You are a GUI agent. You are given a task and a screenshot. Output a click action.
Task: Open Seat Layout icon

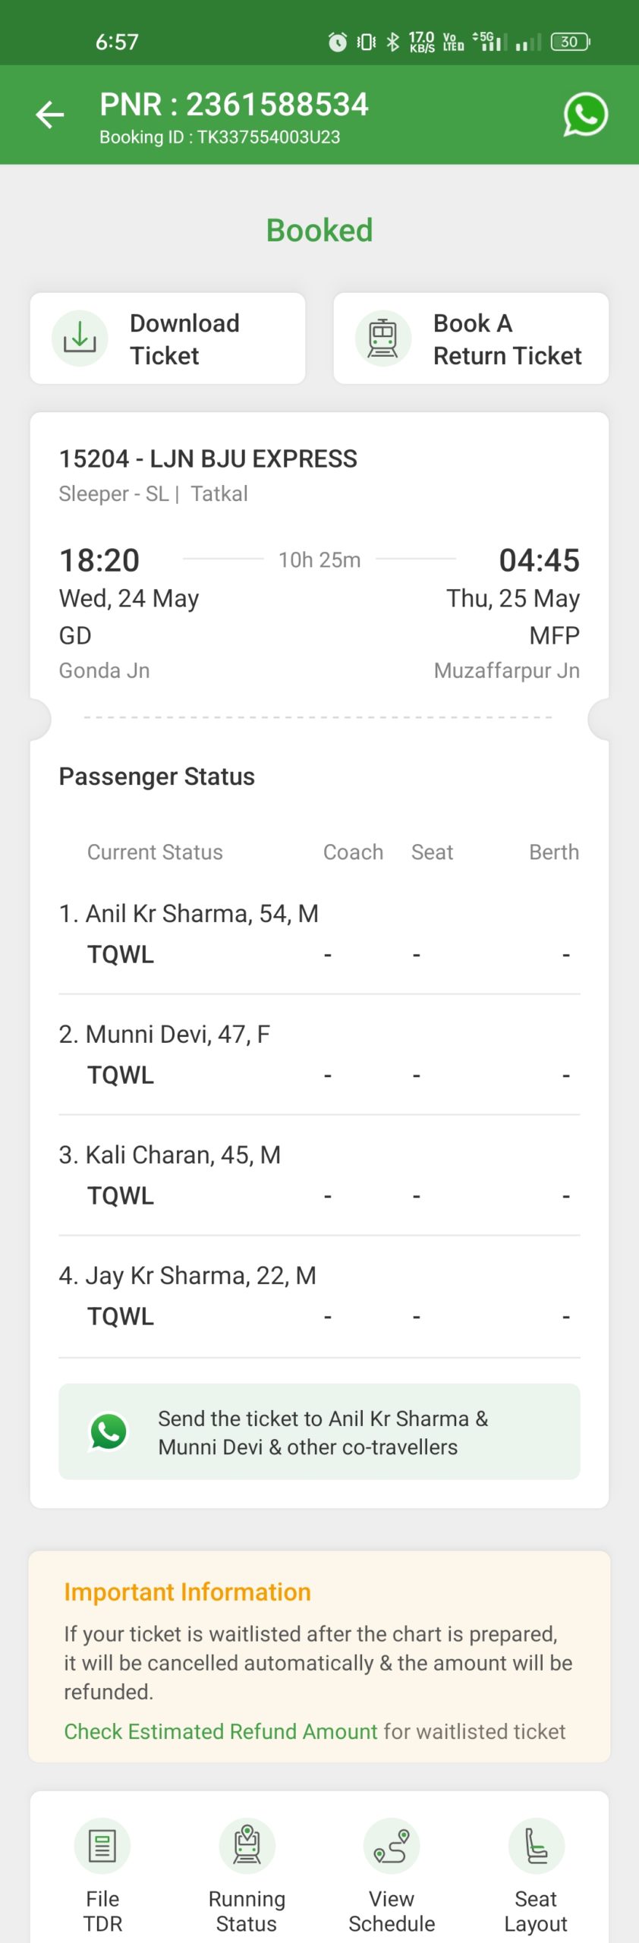[536, 1846]
